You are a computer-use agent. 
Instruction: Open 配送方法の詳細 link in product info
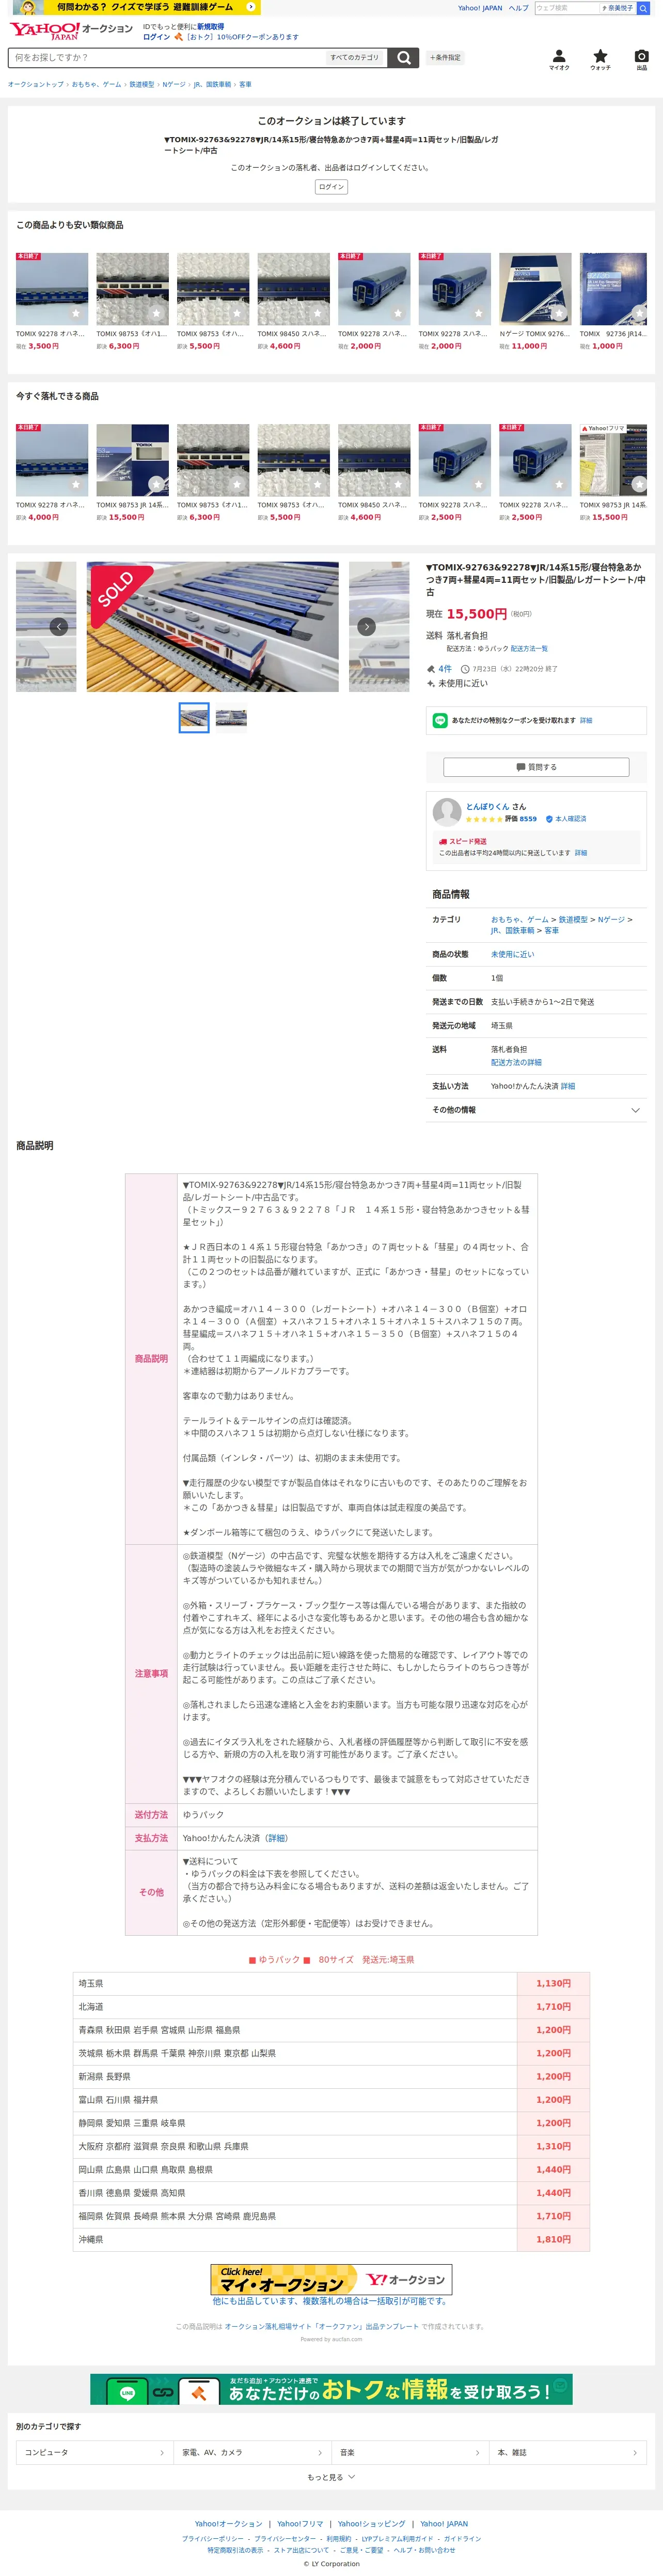pos(516,1062)
